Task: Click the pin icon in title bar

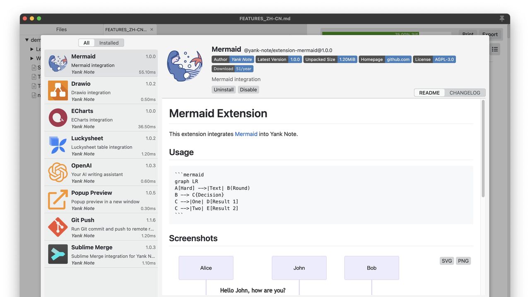Action: (x=502, y=19)
